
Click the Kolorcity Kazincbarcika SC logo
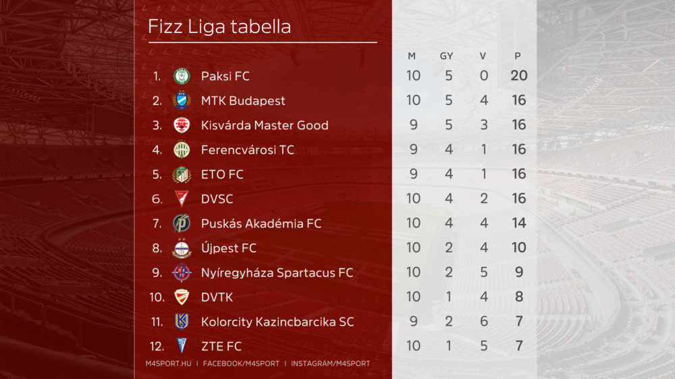click(x=182, y=322)
